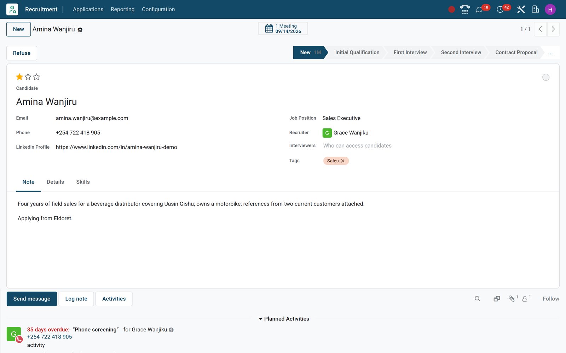Click the red recording indicator icon
Image resolution: width=566 pixels, height=353 pixels.
pos(451,10)
